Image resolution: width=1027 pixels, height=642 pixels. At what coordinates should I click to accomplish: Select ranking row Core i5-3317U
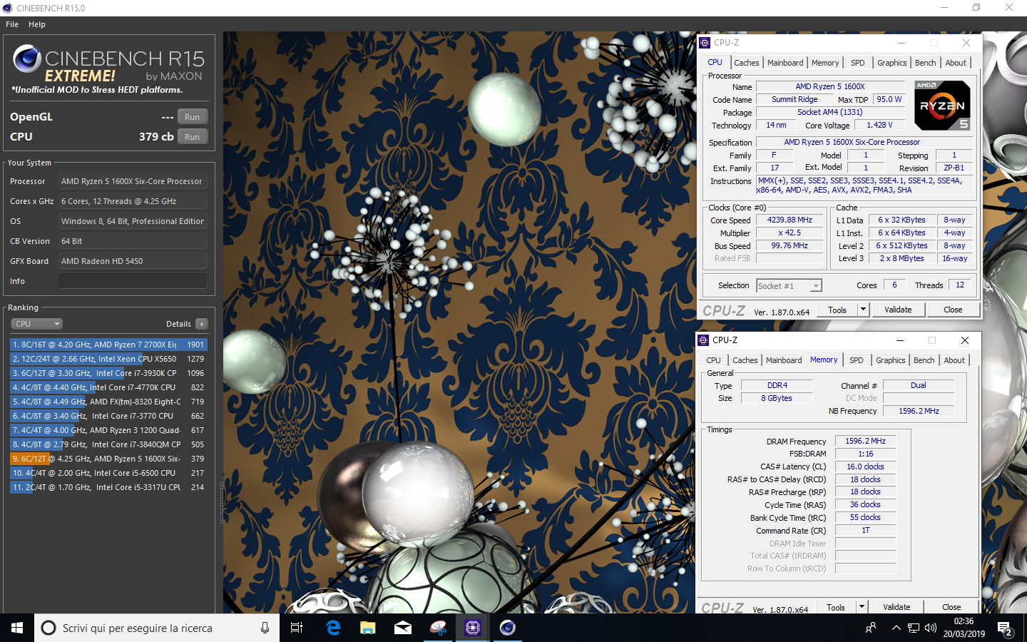[x=108, y=487]
